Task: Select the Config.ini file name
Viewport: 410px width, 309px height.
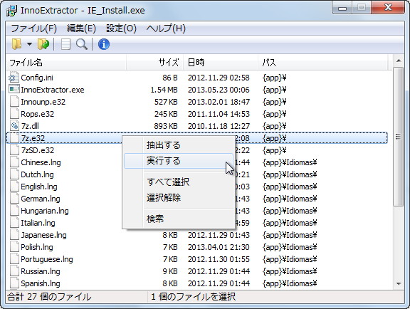Action: [x=37, y=78]
